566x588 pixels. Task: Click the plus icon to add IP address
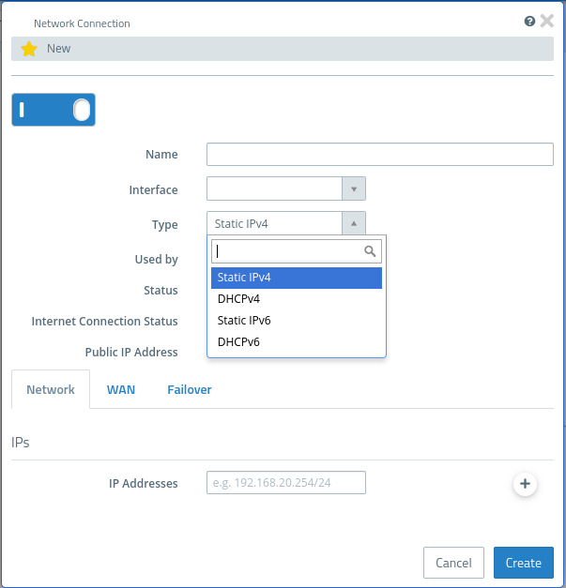[525, 484]
